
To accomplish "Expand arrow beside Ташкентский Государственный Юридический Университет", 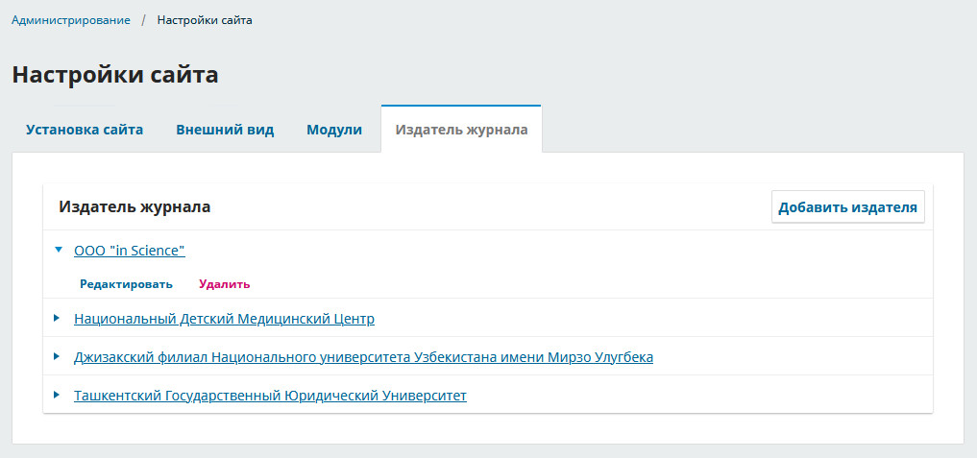I will pos(58,395).
